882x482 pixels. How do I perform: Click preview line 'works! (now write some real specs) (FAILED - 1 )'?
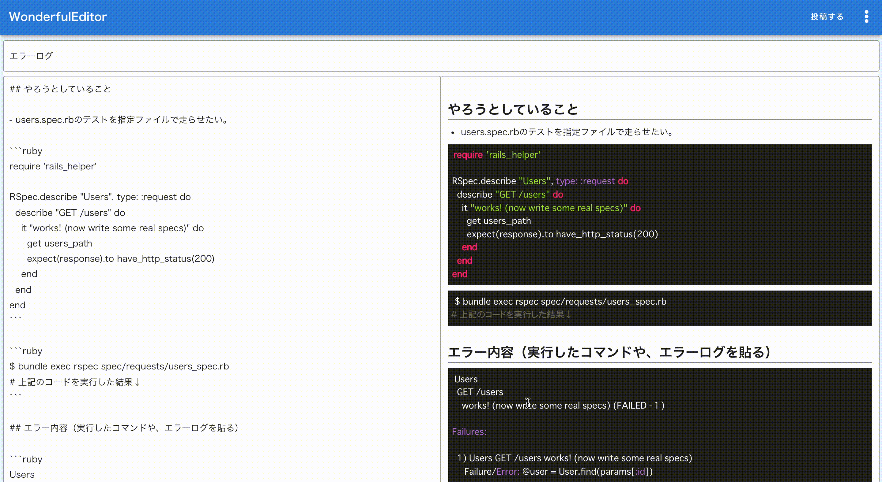pyautogui.click(x=563, y=406)
